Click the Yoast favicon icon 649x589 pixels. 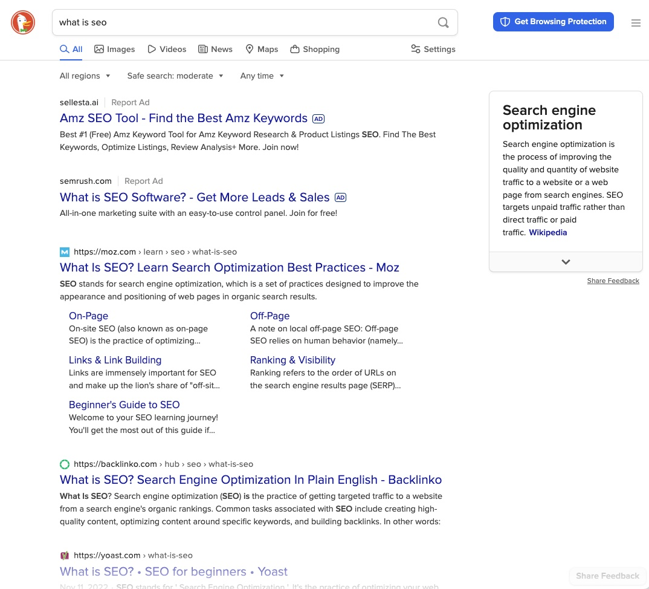65,555
